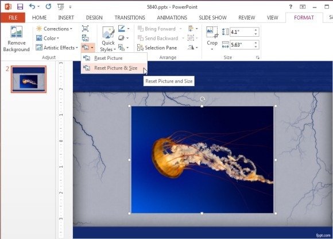This screenshot has width=333, height=239.
Task: Click the Remove Background icon
Action: coord(16,32)
